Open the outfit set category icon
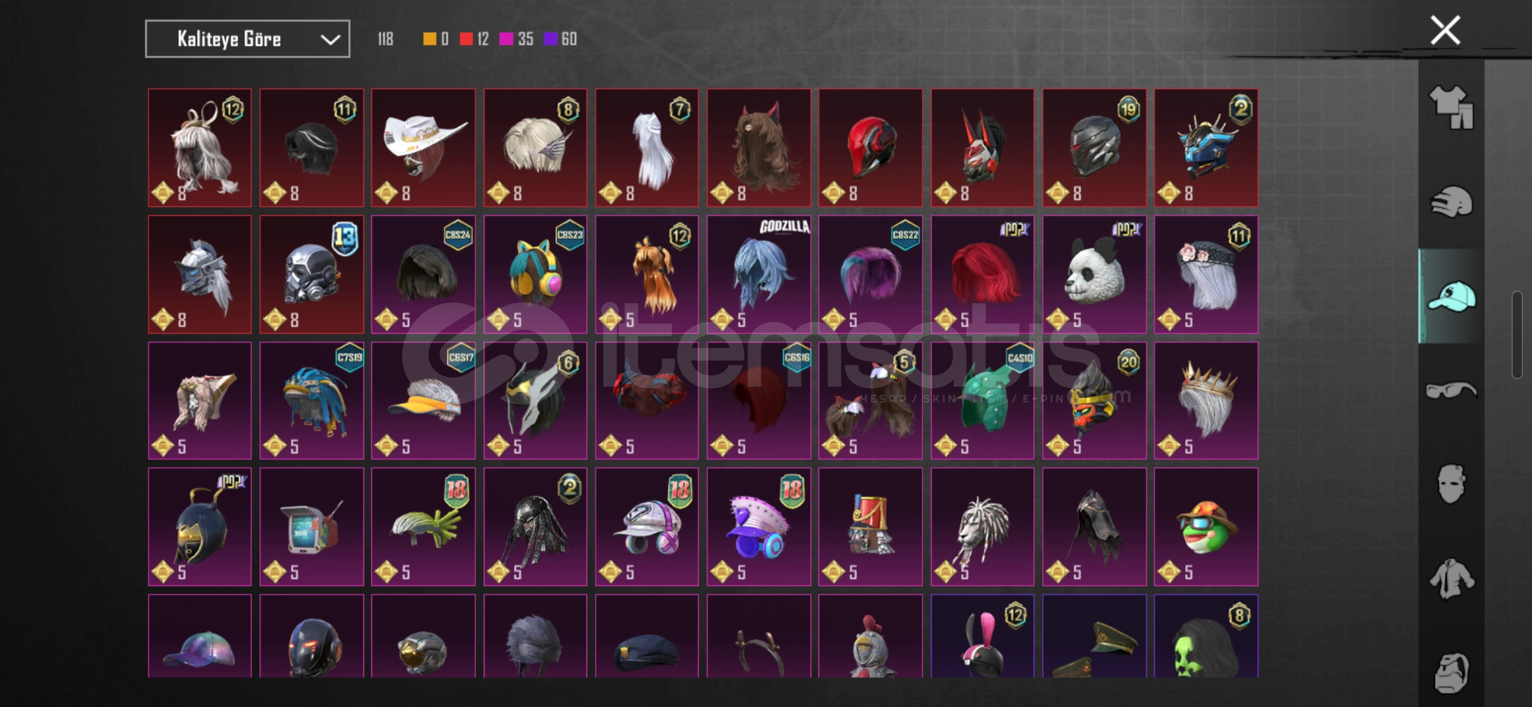1532x707 pixels. point(1451,108)
